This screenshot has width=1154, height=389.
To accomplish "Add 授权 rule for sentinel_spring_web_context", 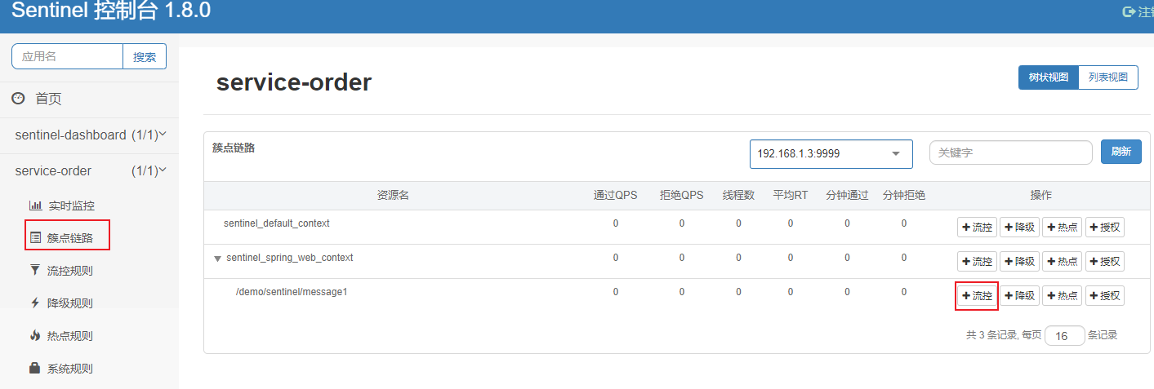I will click(x=1105, y=261).
